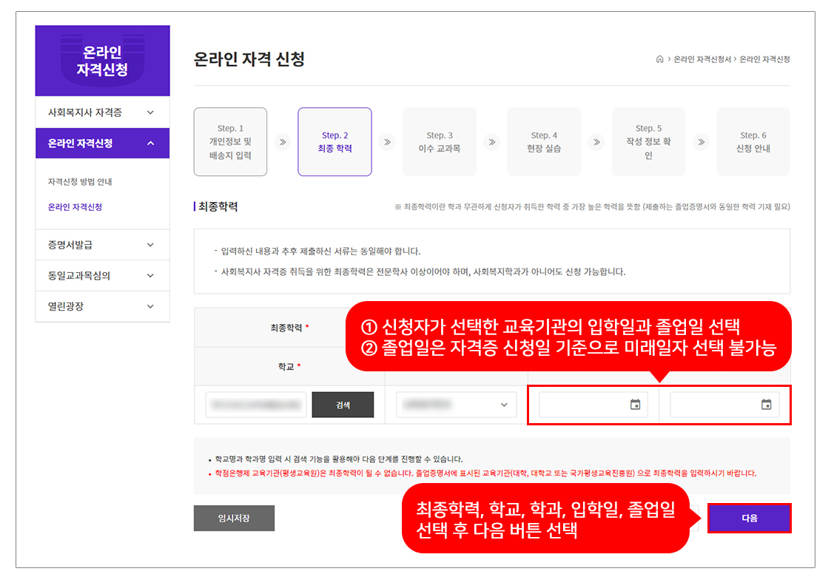
Task: Expand the 동일교과목심의 sidebar menu
Action: pos(102,276)
